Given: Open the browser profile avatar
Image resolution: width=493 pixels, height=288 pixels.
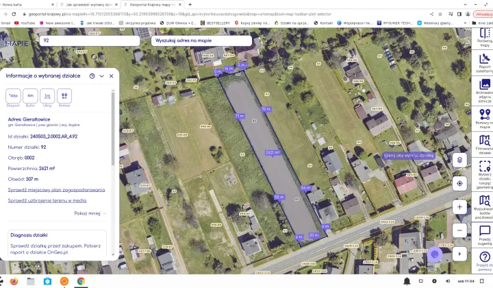Looking at the screenshot, I should tap(468, 14).
